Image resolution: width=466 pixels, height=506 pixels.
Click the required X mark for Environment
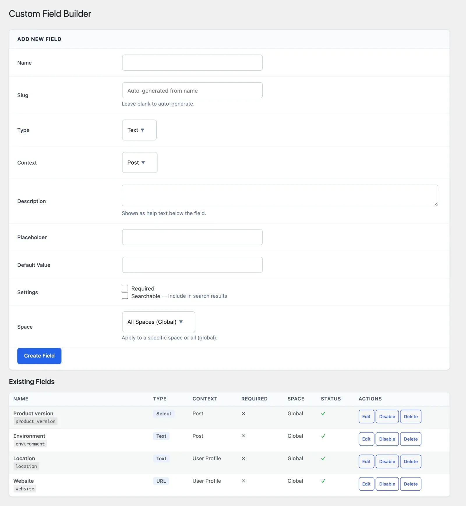pyautogui.click(x=243, y=436)
